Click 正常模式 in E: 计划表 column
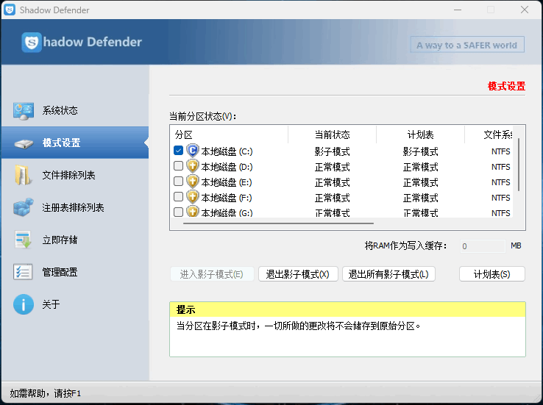Viewport: 543px width, 405px height. (420, 182)
